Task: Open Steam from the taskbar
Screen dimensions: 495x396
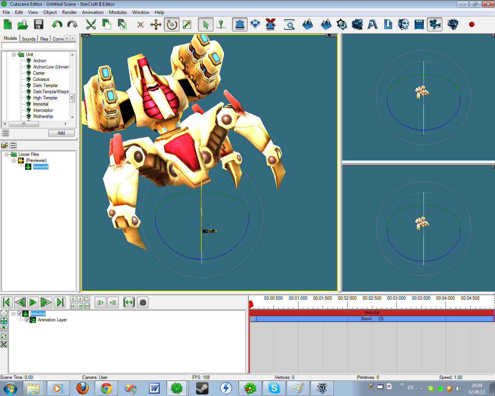Action: tap(202, 388)
